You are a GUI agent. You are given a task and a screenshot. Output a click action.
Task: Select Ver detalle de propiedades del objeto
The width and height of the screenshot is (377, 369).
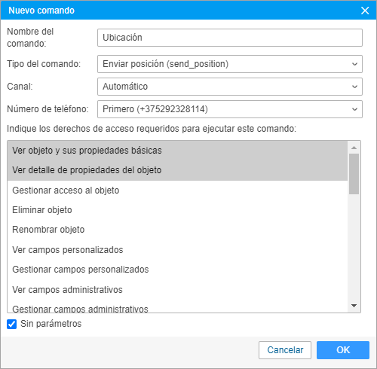pyautogui.click(x=177, y=170)
